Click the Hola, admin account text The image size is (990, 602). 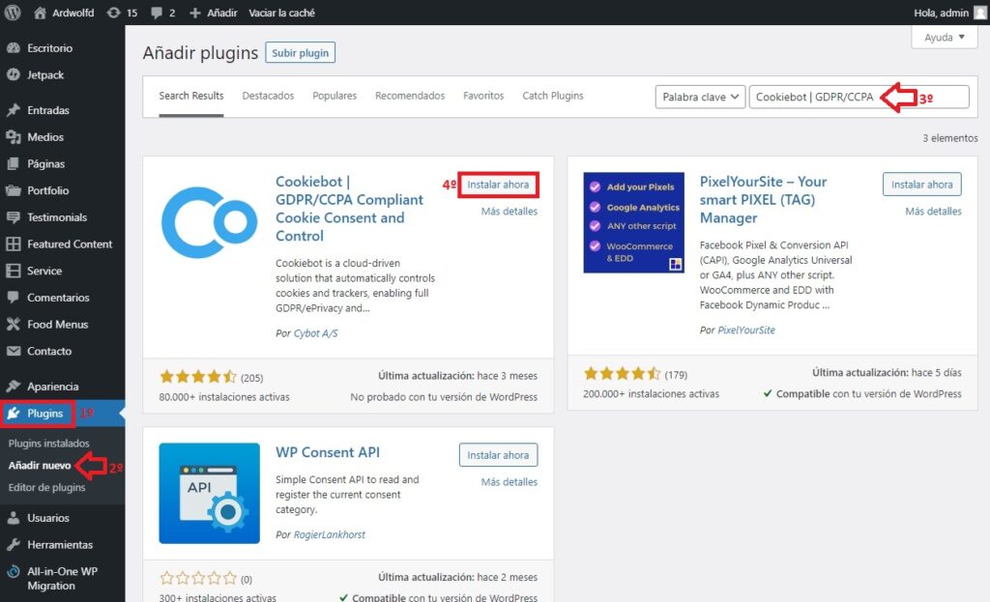point(941,13)
